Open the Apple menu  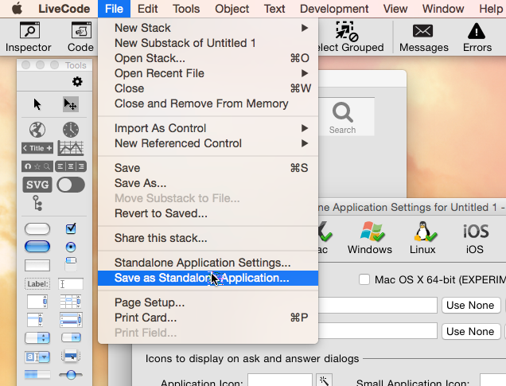pos(17,9)
